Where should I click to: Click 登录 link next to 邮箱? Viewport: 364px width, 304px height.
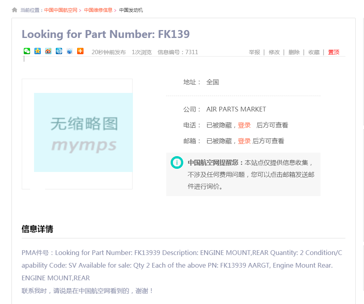(x=244, y=141)
